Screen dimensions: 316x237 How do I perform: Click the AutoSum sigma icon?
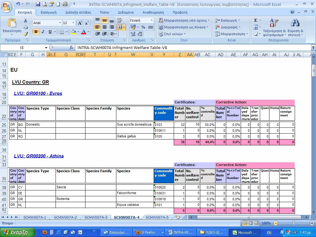(x=256, y=20)
